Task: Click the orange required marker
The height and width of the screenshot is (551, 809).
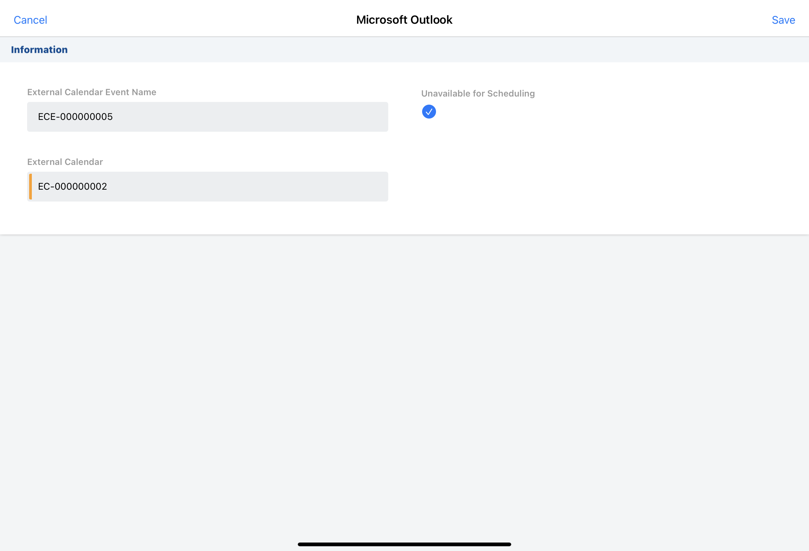Action: click(x=30, y=186)
